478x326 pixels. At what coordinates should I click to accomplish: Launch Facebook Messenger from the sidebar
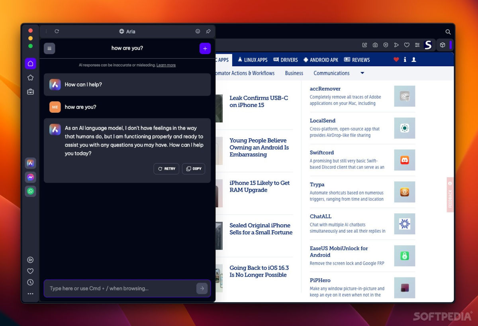(30, 177)
